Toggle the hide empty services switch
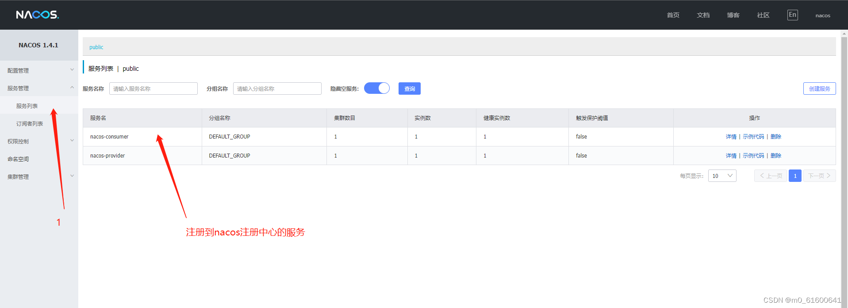The width and height of the screenshot is (848, 308). point(377,89)
